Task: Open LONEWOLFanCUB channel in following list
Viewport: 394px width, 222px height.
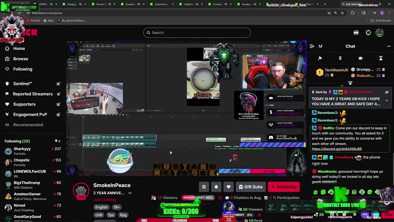Action: click(32, 174)
